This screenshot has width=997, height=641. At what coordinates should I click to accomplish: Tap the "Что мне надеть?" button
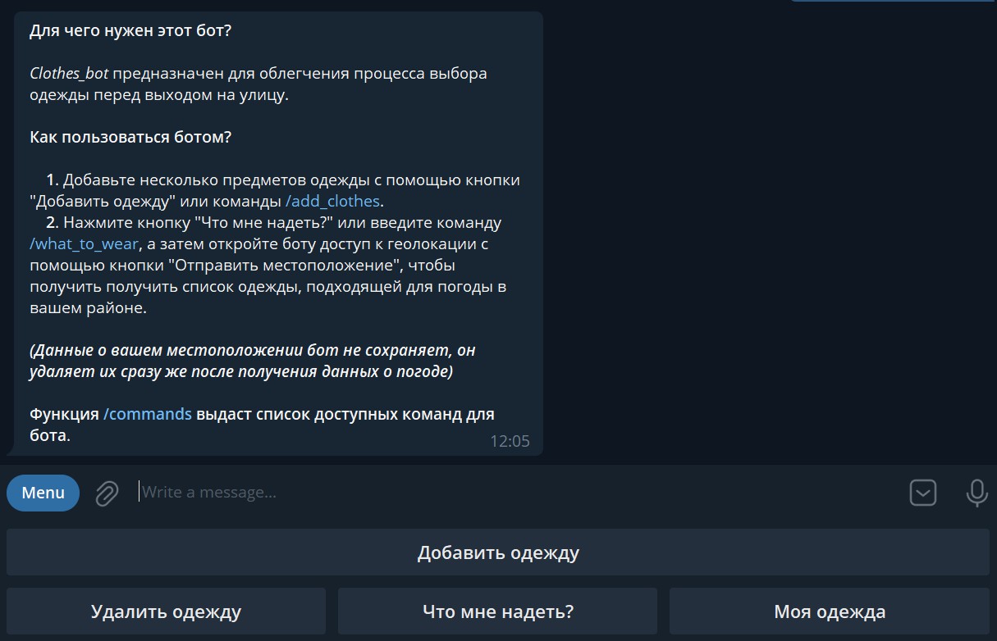[497, 611]
